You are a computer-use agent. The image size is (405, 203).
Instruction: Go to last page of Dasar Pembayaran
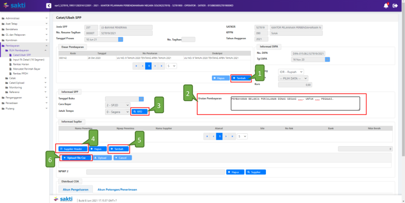[162, 66]
